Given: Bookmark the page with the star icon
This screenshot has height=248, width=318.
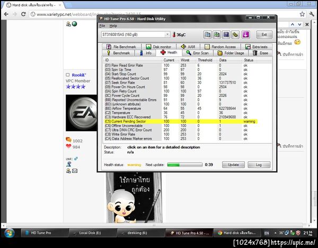Looking at the screenshot, I should pos(302,14).
